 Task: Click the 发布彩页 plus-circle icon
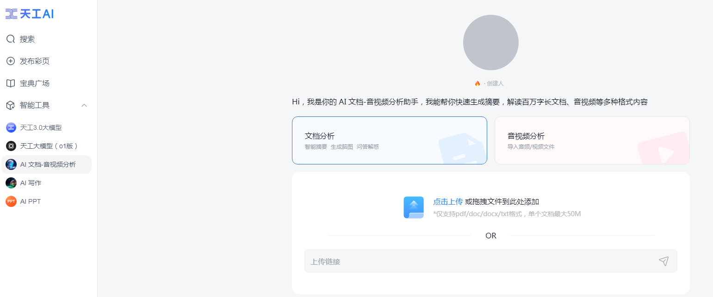(11, 61)
